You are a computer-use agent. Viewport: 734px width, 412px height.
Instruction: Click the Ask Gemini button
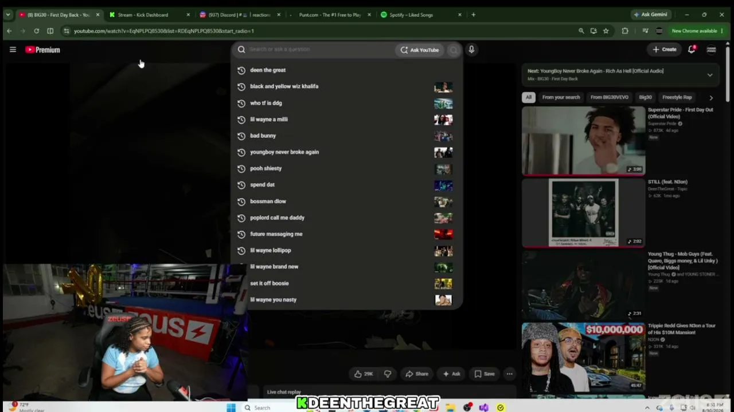(x=650, y=15)
